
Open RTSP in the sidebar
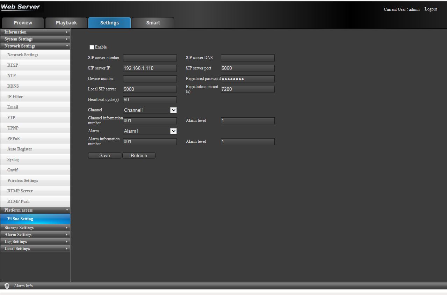point(13,65)
